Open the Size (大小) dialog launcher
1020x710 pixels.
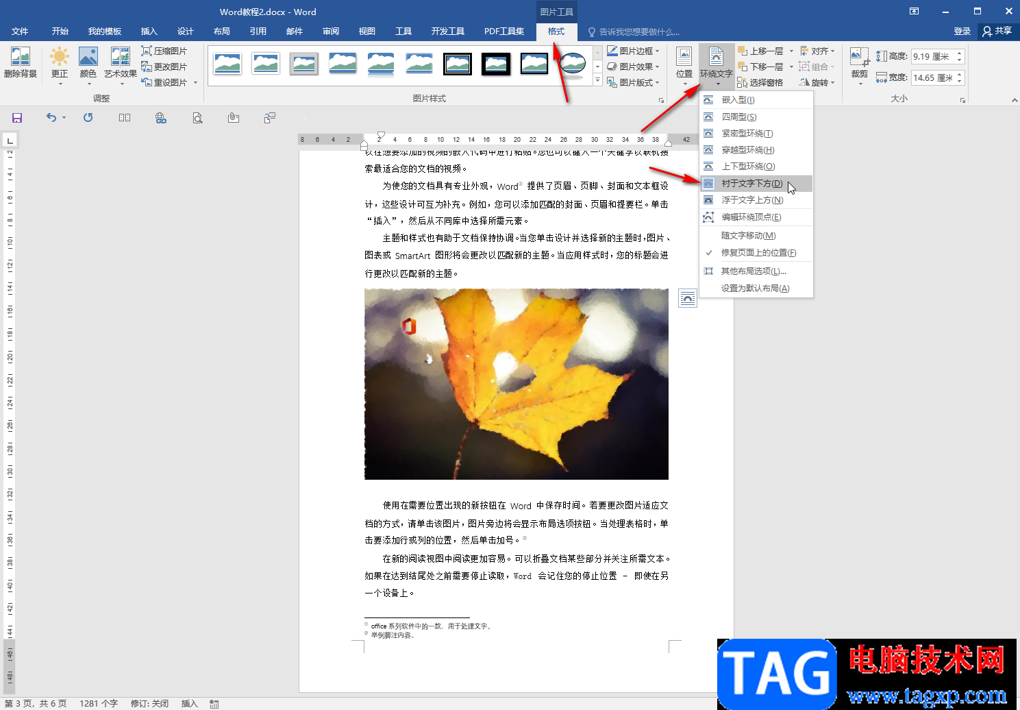click(x=962, y=101)
